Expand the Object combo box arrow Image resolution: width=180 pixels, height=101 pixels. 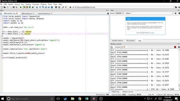click(172, 13)
